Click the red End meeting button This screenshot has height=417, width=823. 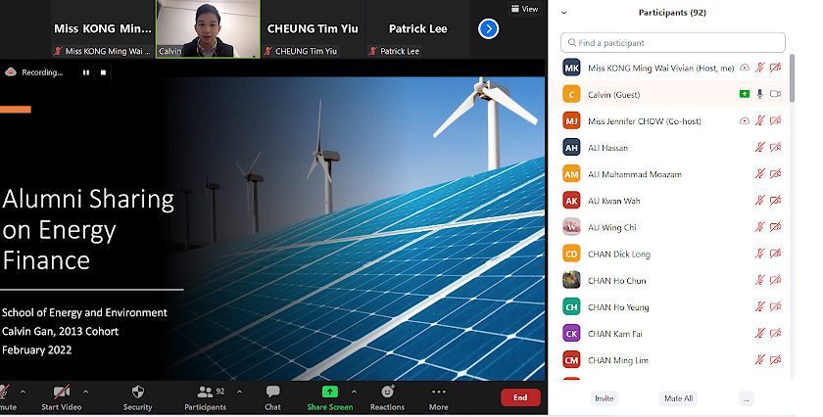point(520,397)
